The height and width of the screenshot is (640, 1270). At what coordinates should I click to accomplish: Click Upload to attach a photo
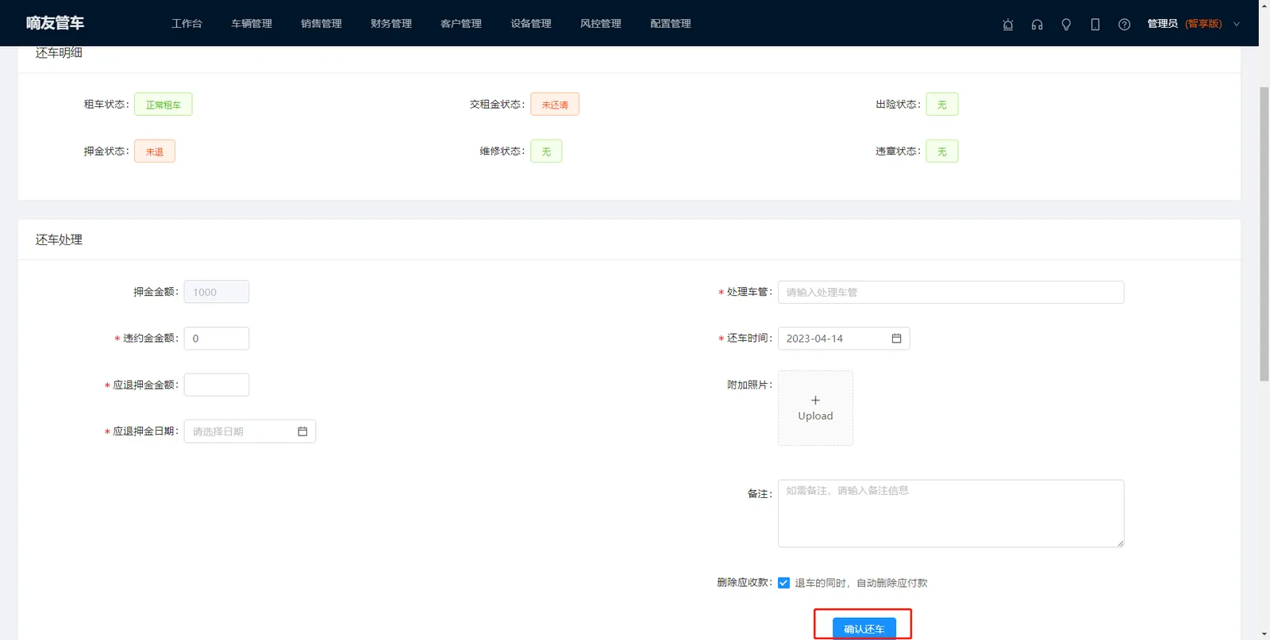point(815,408)
